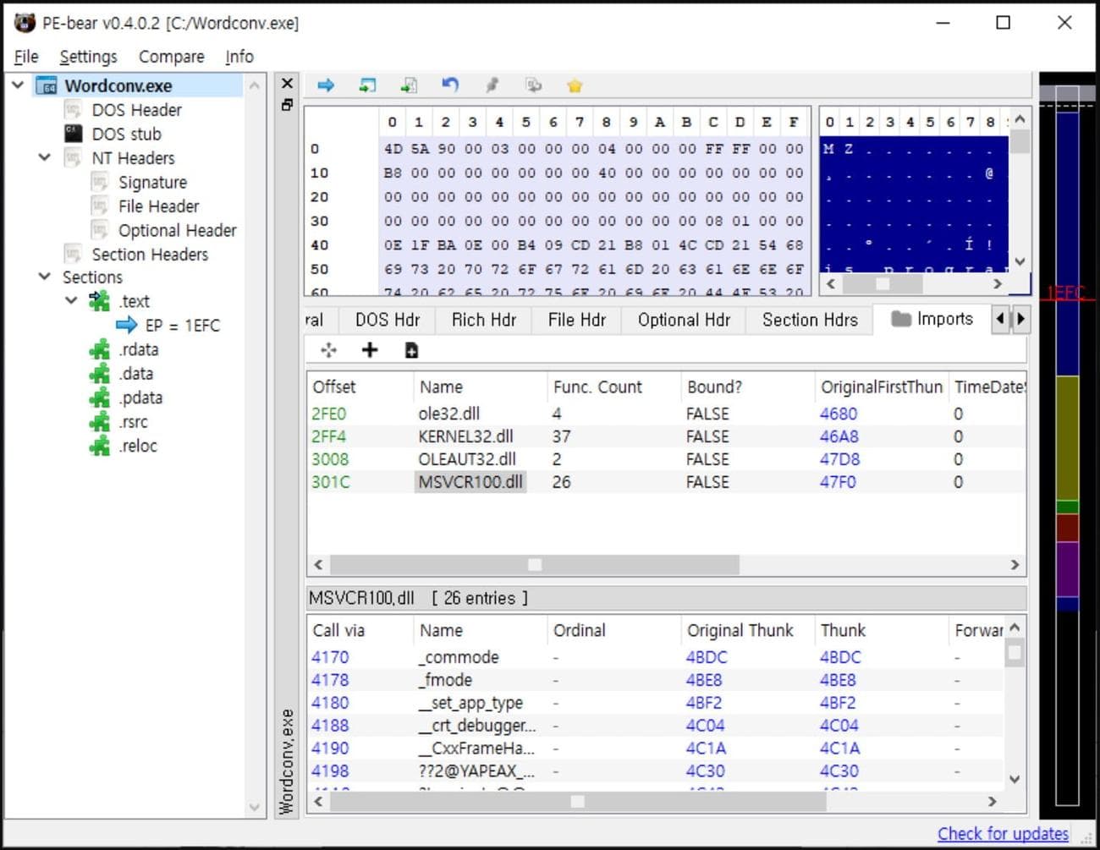
Task: Click the detach panel icon below the X
Action: [286, 105]
